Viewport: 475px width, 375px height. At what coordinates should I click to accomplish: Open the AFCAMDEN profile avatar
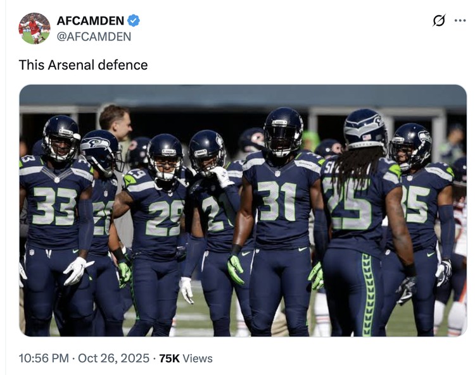click(x=34, y=28)
